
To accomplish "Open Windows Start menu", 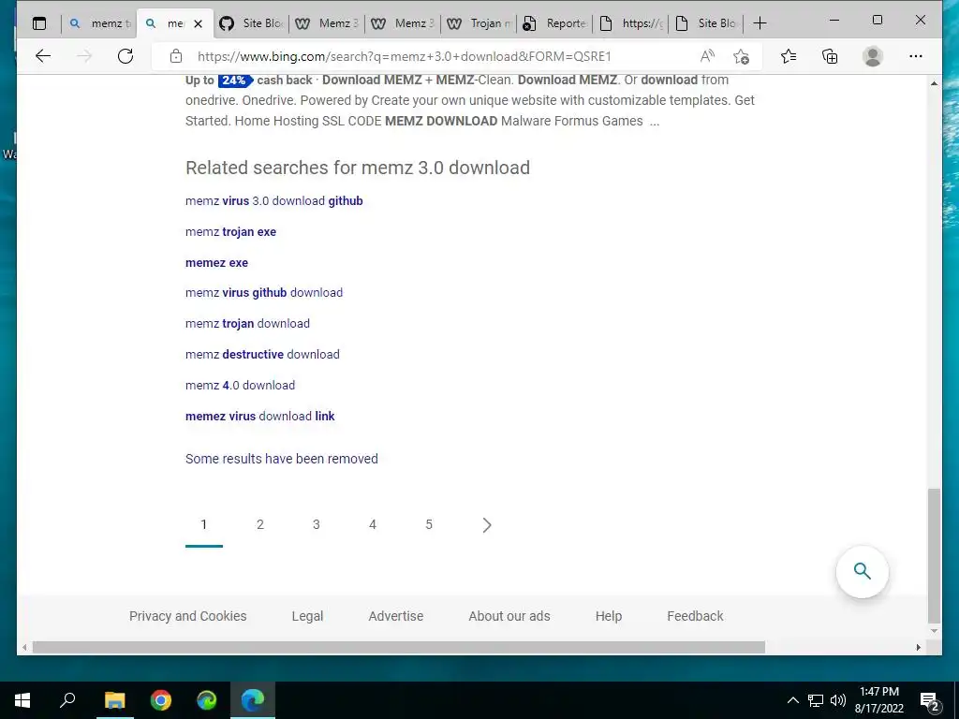I will (22, 700).
